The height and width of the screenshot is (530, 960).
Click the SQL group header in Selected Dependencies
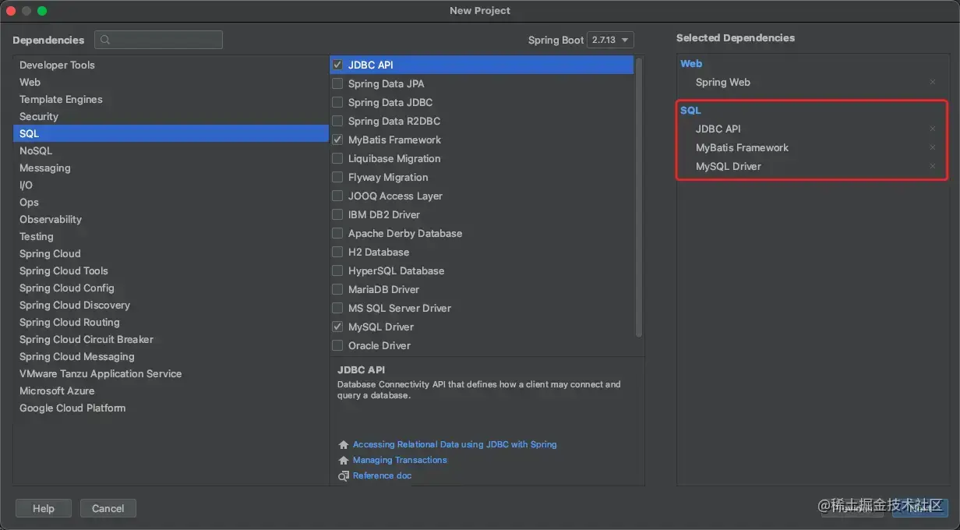click(x=690, y=110)
